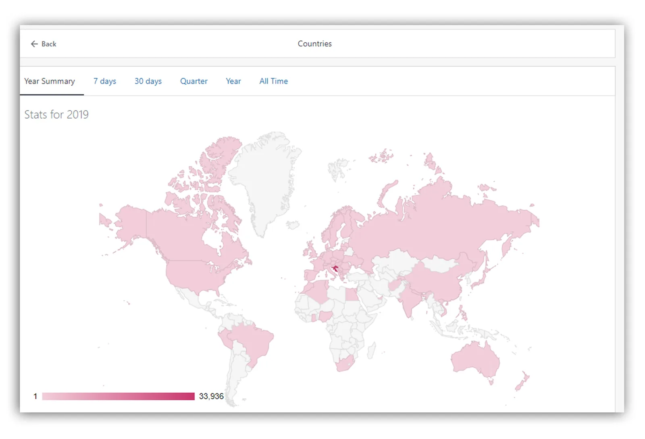Image resolution: width=645 pixels, height=439 pixels.
Task: Click the pink gradient legend bar
Action: click(119, 396)
